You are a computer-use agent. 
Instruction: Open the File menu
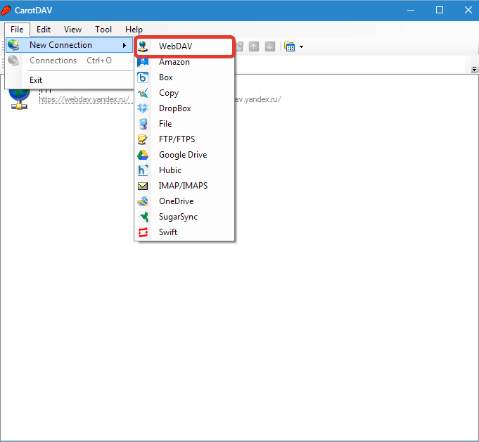pos(17,30)
